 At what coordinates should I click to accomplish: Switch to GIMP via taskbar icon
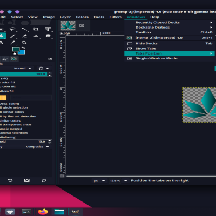coord(76,212)
